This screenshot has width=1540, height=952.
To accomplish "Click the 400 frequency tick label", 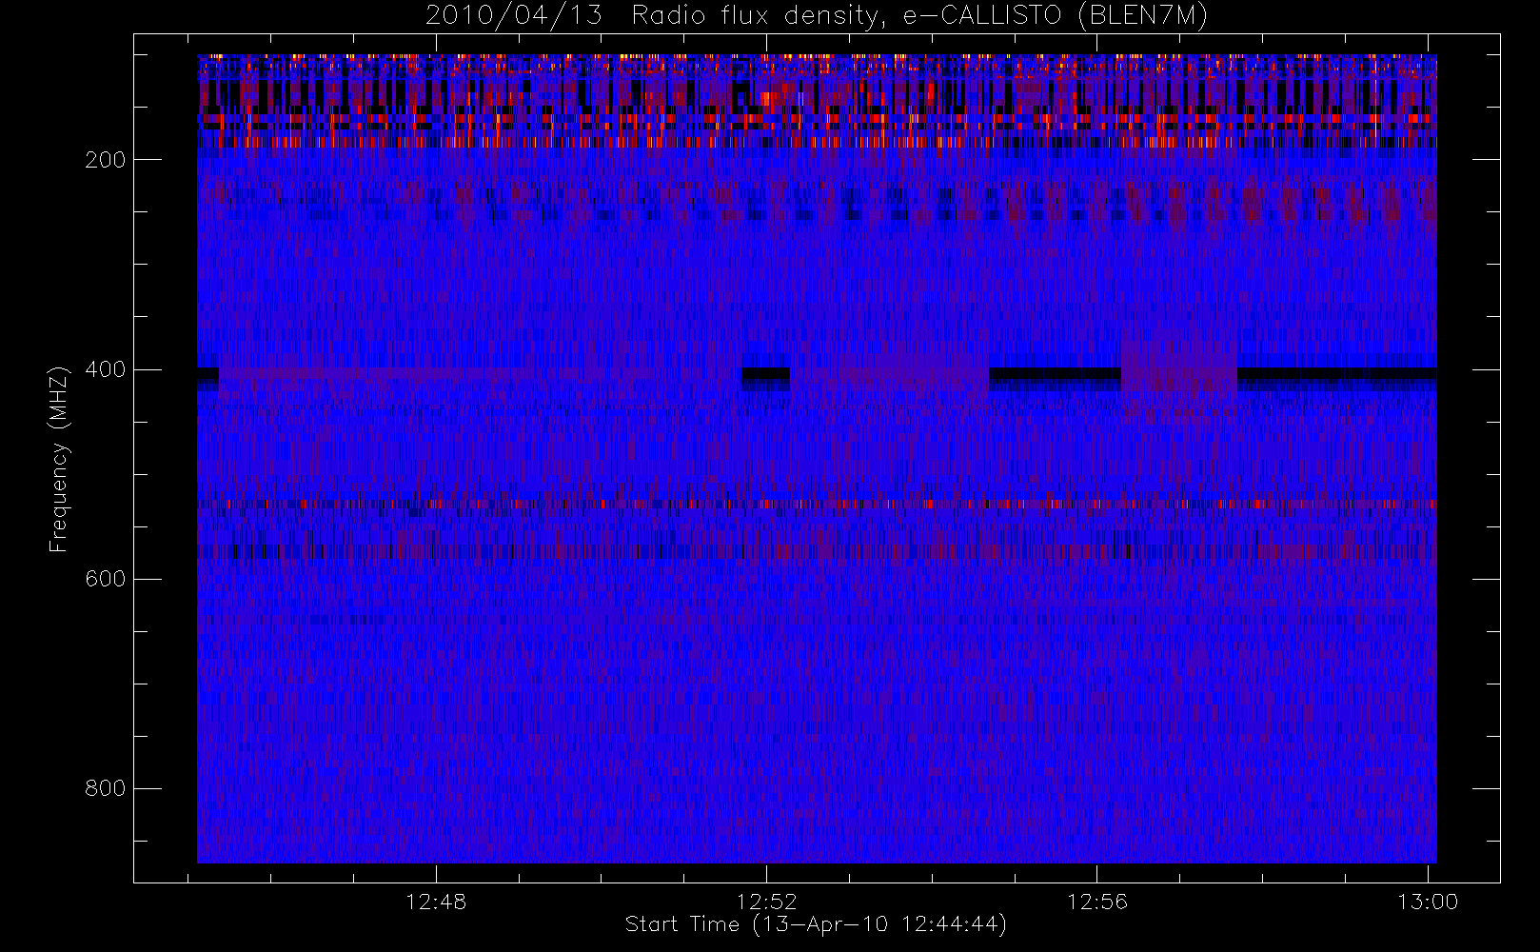I will pyautogui.click(x=106, y=369).
